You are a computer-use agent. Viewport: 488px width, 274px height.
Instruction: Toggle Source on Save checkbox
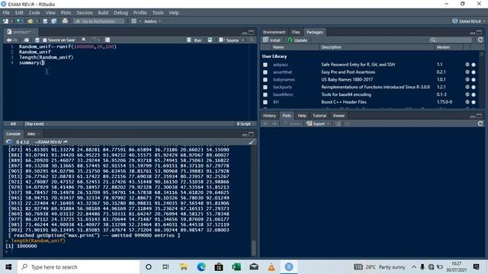coord(44,40)
